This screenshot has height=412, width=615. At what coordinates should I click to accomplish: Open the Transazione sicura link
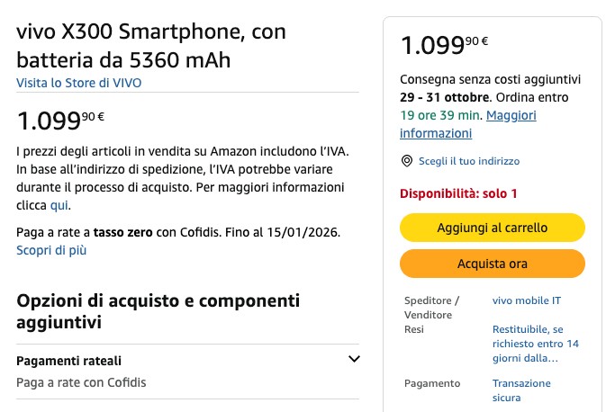pyautogui.click(x=521, y=390)
